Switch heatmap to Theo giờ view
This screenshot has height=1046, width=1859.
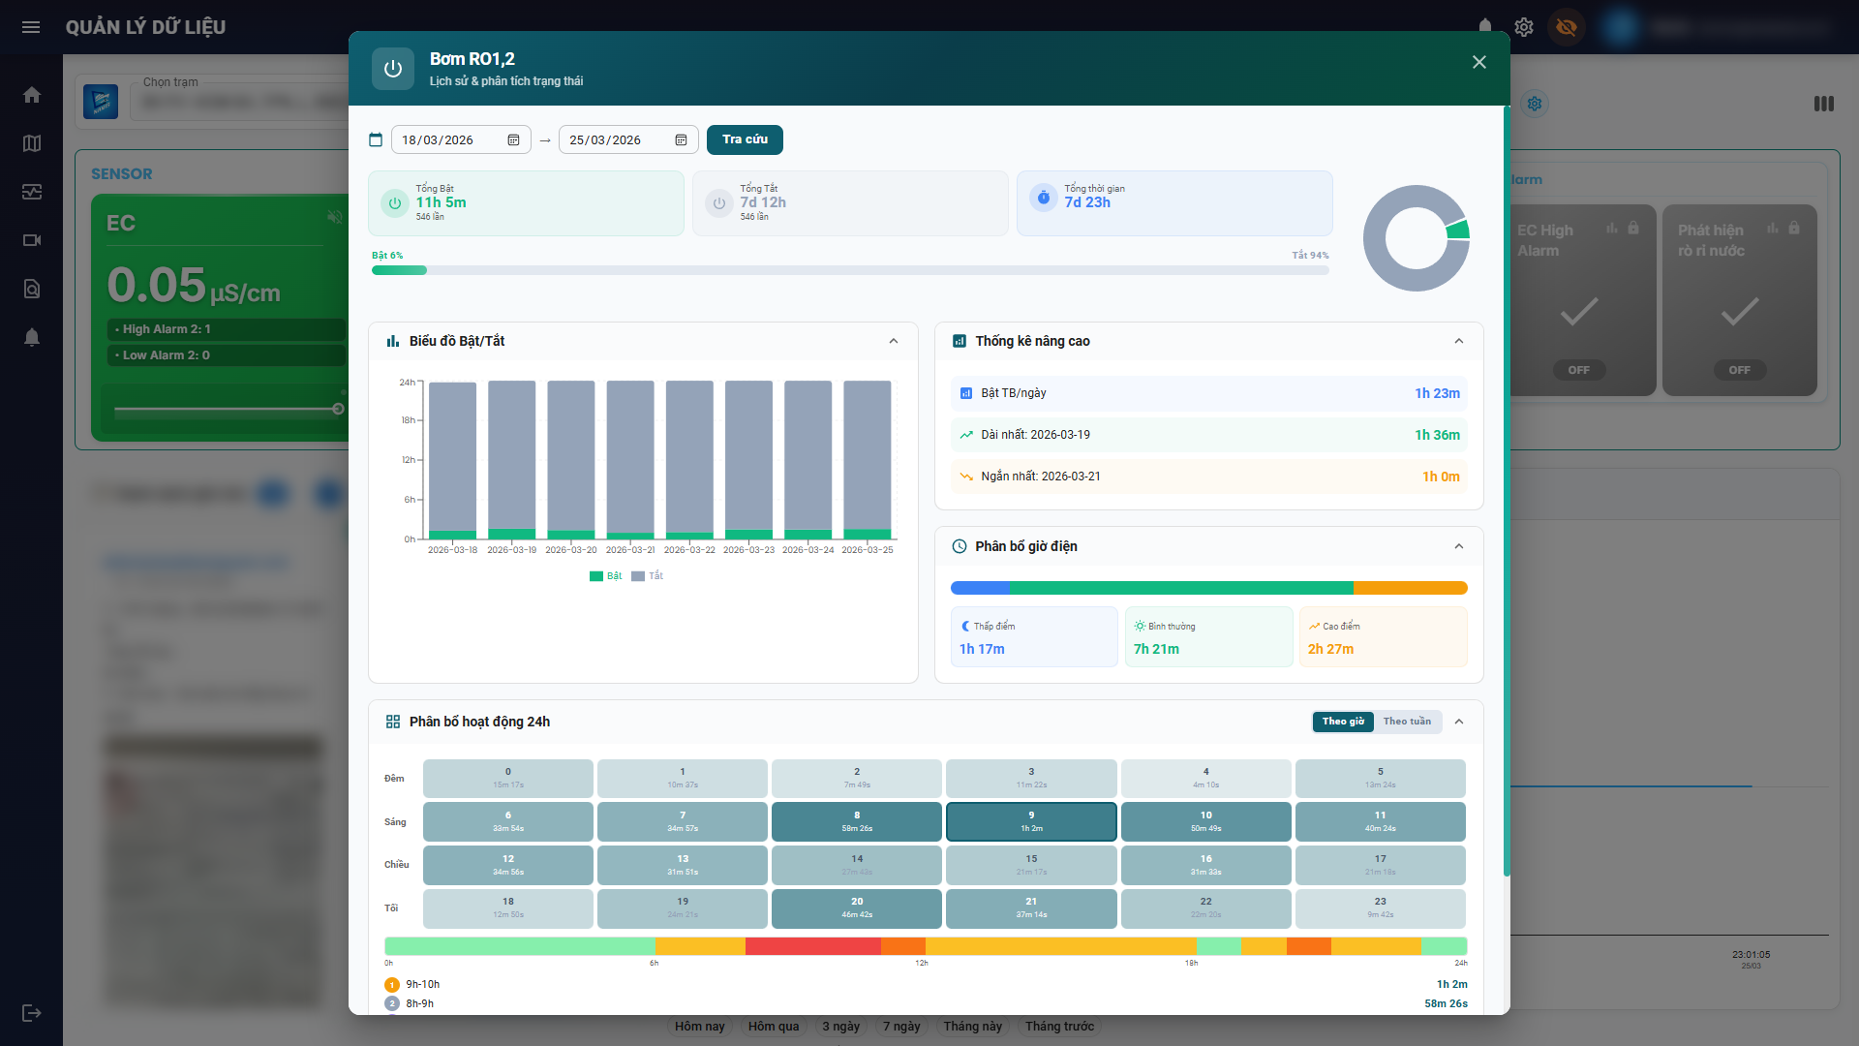point(1343,722)
